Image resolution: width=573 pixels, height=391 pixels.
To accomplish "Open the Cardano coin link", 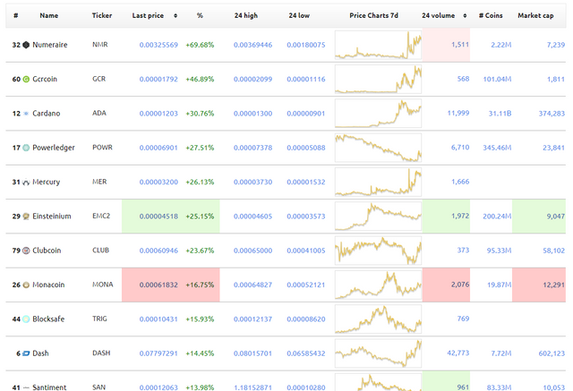I will pos(46,114).
